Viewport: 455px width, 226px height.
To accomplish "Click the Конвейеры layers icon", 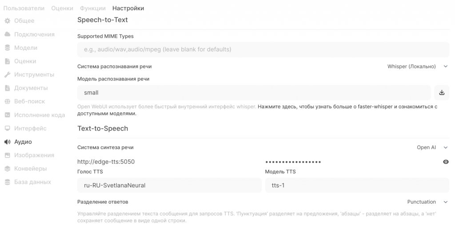I will pyautogui.click(x=8, y=169).
